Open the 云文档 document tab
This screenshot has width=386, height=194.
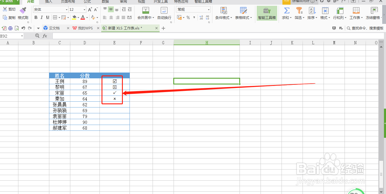click(54, 28)
